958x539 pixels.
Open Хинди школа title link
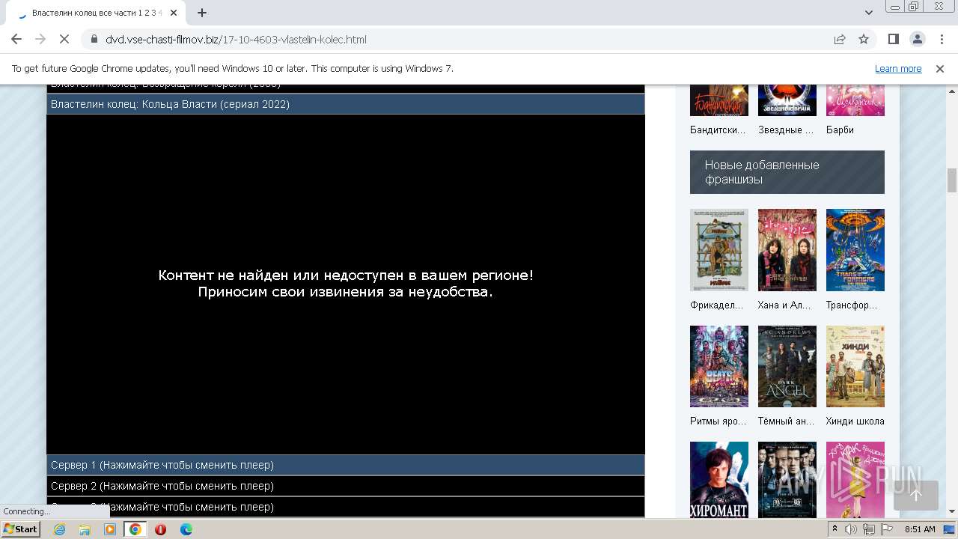click(855, 421)
